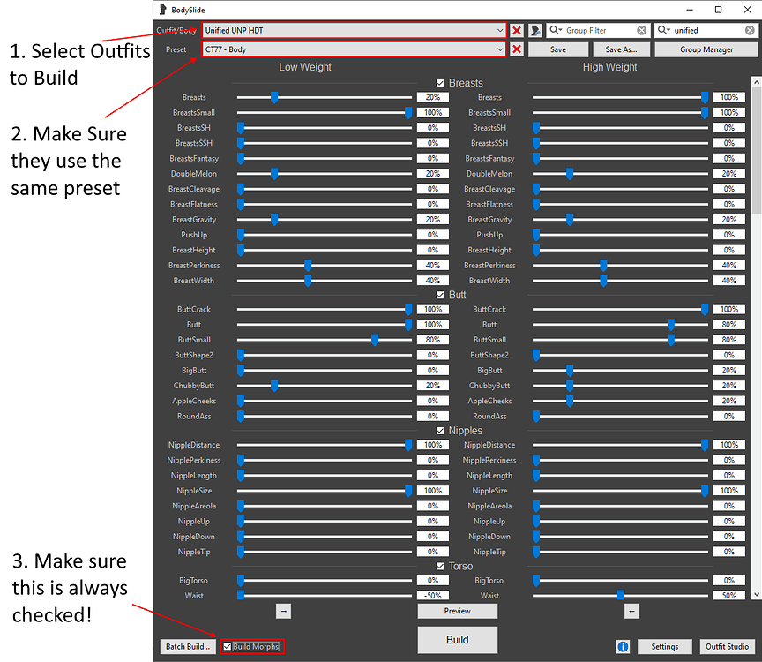Screen dimensions: 762x662
Task: Click the large Build button
Action: coord(458,640)
